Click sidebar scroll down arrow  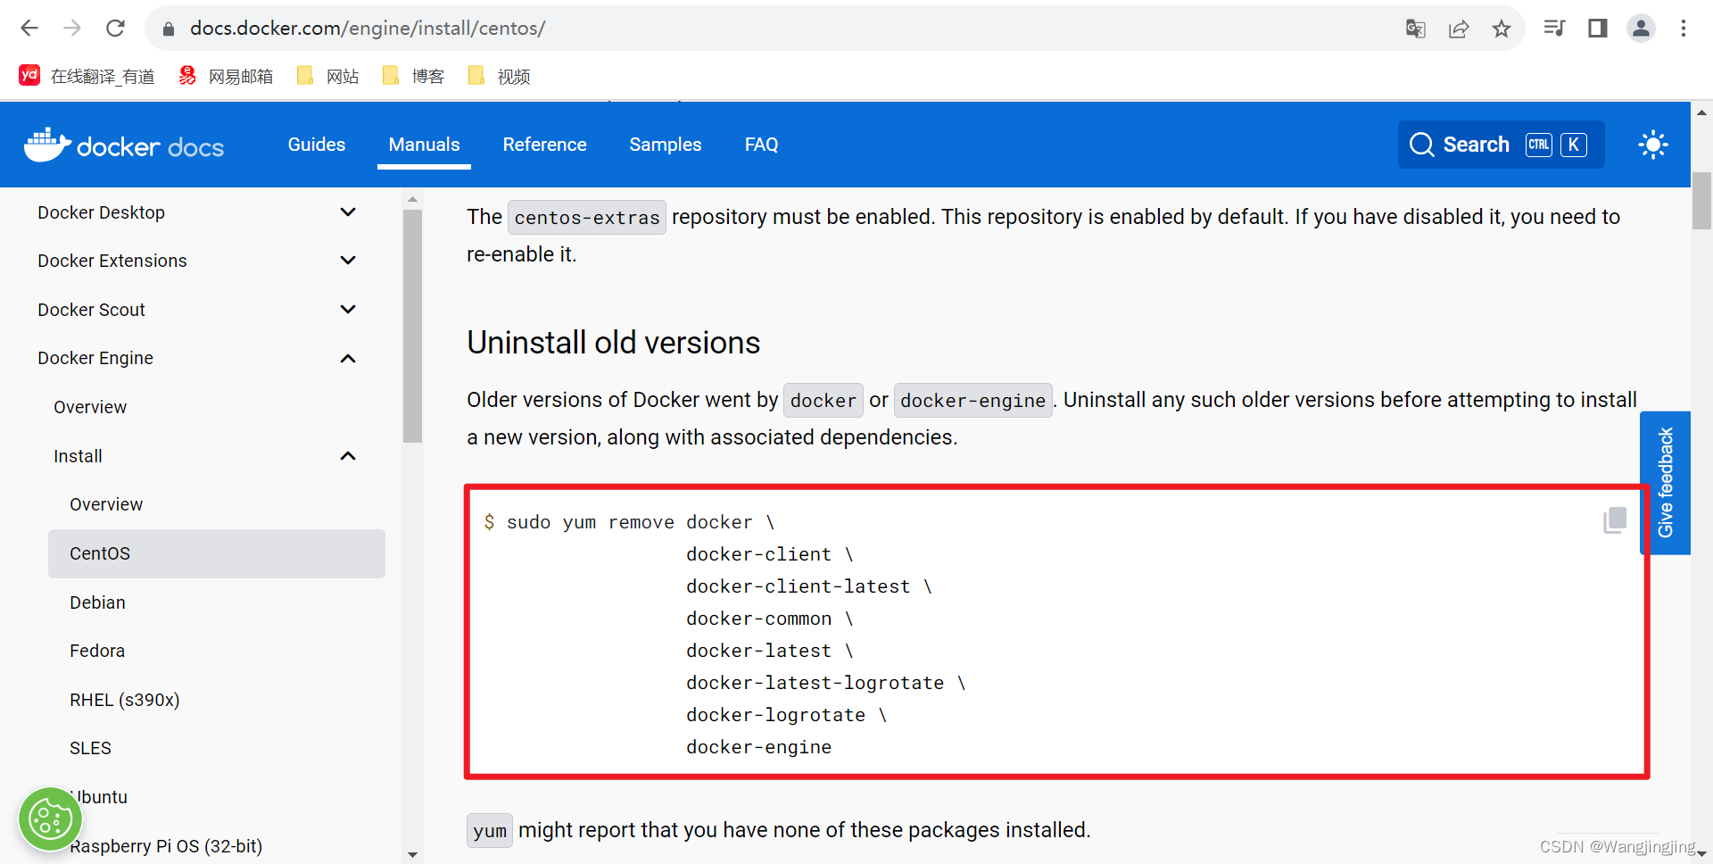[x=412, y=854]
